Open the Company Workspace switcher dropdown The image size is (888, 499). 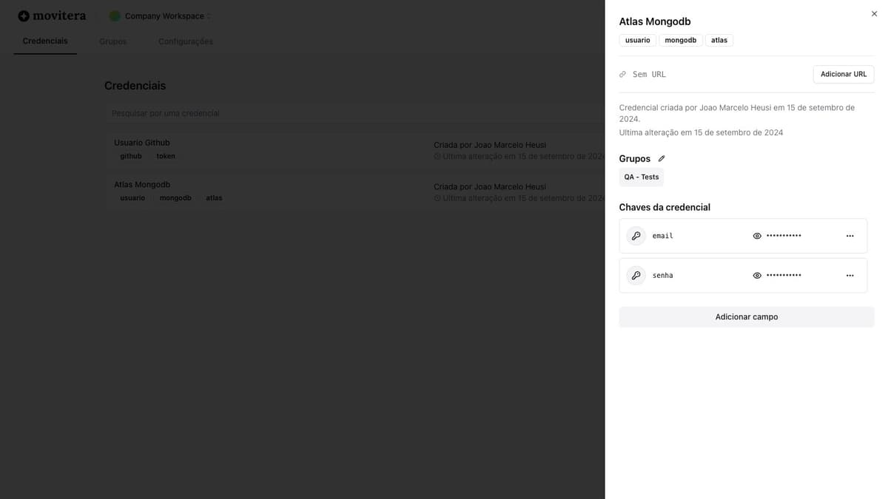[160, 16]
